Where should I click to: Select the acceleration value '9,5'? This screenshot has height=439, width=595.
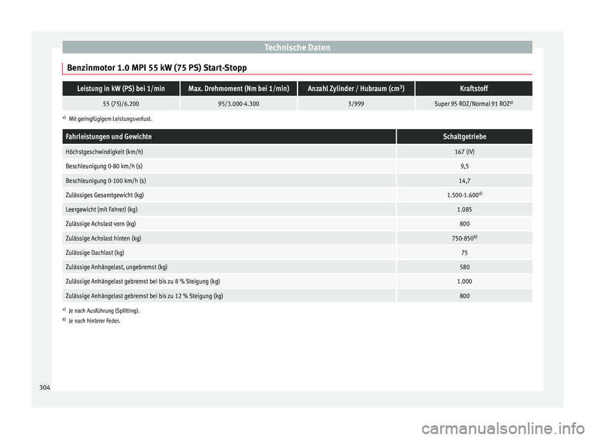(x=464, y=166)
